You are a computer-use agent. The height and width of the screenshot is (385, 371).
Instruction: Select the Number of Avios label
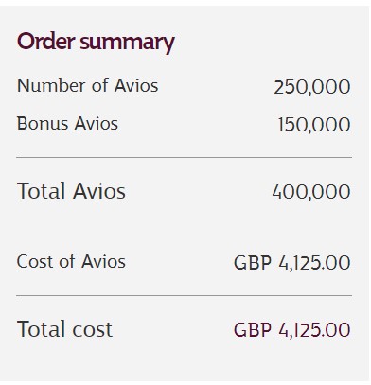pyautogui.click(x=87, y=85)
